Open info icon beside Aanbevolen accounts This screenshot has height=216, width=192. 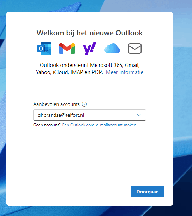(84, 104)
